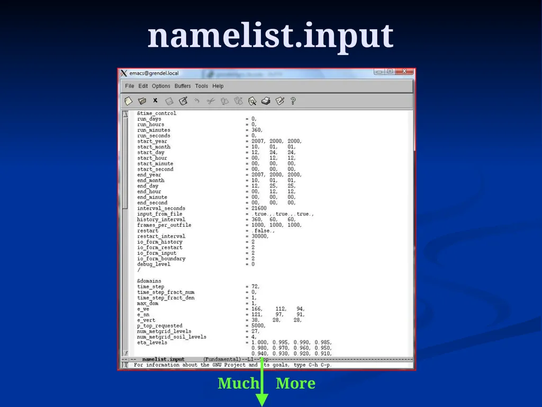Click the Open Folder toolbar icon

click(x=142, y=101)
